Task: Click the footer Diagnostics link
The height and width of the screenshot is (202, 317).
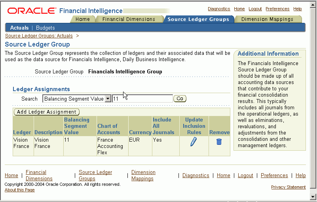Action: (x=196, y=176)
